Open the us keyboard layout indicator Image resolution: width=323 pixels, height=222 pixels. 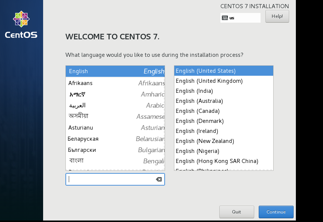240,18
